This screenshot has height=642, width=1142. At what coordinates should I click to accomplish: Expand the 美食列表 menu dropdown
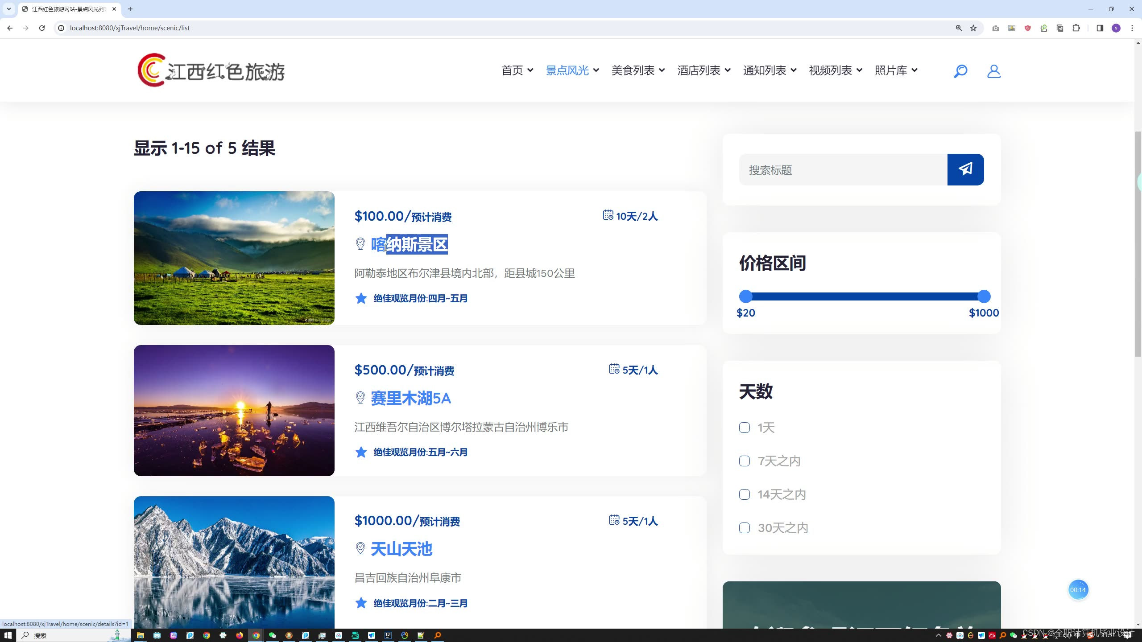click(637, 70)
